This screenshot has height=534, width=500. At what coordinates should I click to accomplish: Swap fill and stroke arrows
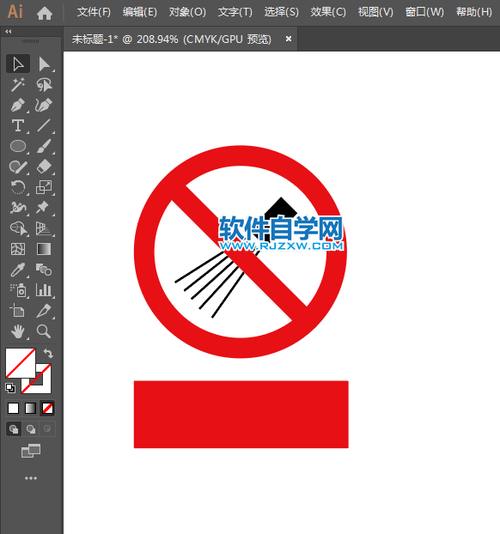click(x=48, y=353)
